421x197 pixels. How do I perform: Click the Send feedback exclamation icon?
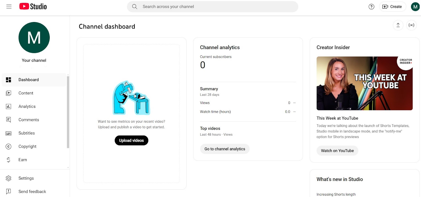(8, 191)
